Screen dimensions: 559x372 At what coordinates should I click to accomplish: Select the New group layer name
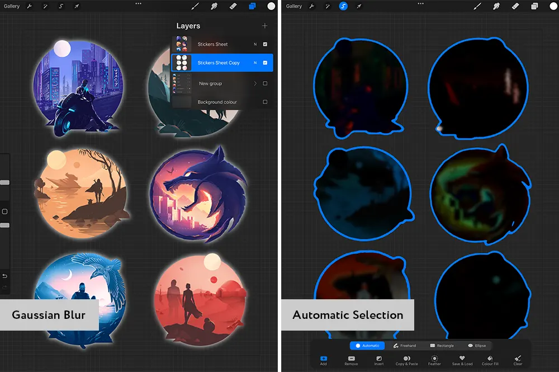point(210,83)
